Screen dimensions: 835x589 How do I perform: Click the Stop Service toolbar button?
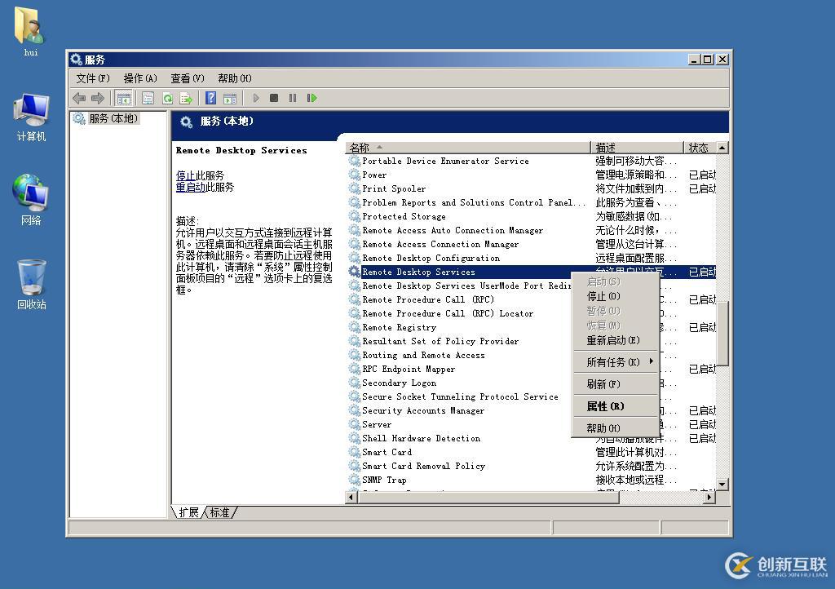pos(274,98)
